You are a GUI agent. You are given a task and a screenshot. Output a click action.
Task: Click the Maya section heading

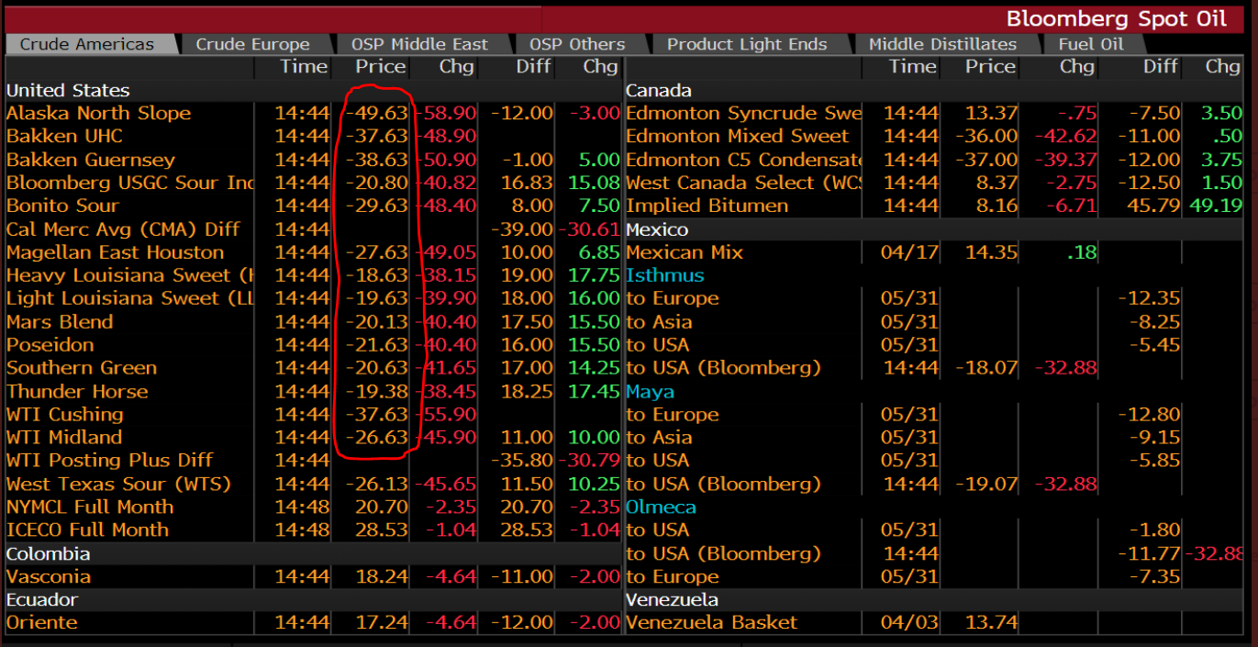[x=650, y=391]
